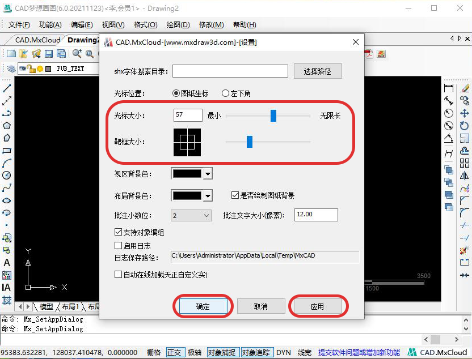Image resolution: width=472 pixels, height=359 pixels.
Task: Select the Spline curve tool
Action: 7,188
